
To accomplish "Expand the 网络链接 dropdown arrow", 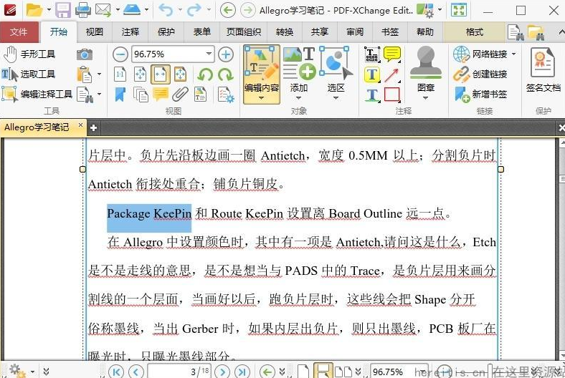I will [x=514, y=54].
